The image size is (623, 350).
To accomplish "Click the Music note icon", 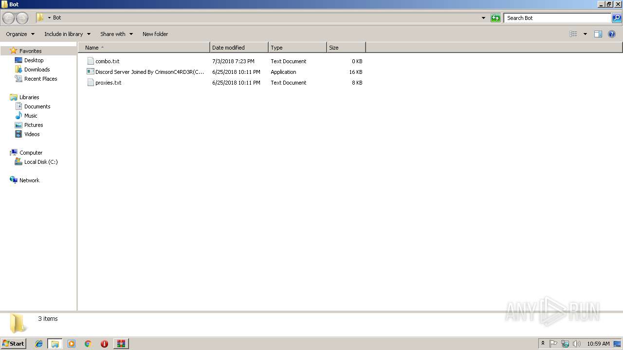I will (x=18, y=116).
